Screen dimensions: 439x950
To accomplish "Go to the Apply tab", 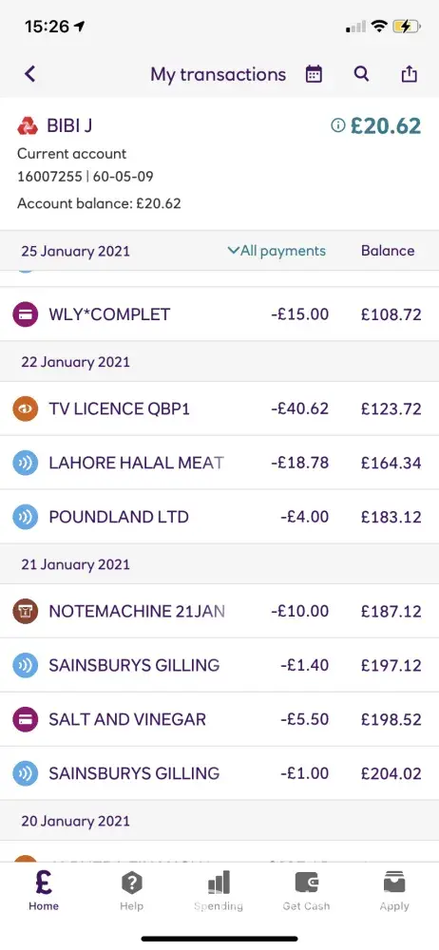I will [394, 892].
